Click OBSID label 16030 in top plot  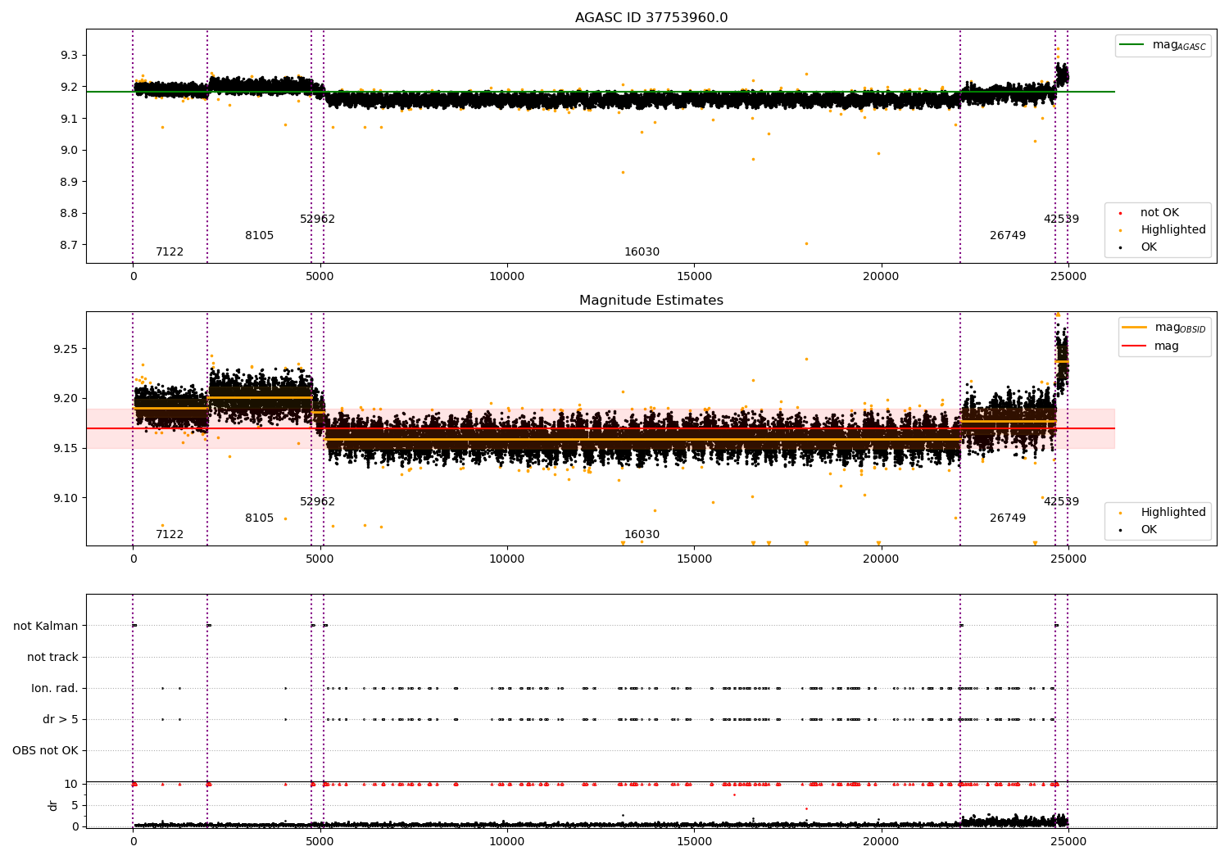click(x=642, y=252)
